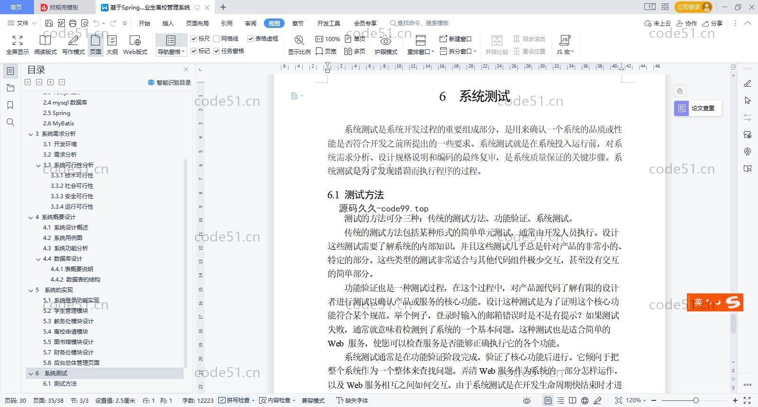Switch to the 插入 ribbon tab

[168, 23]
